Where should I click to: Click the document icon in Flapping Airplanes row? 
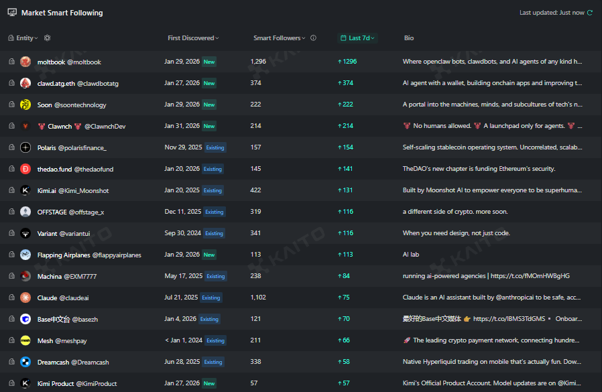tap(11, 255)
